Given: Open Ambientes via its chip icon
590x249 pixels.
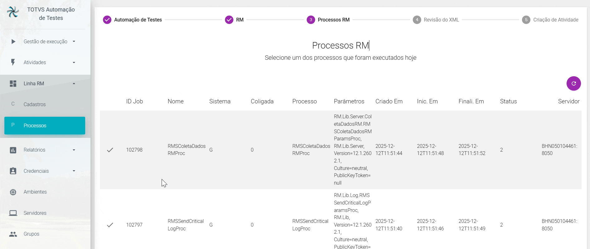Looking at the screenshot, I should (x=13, y=192).
